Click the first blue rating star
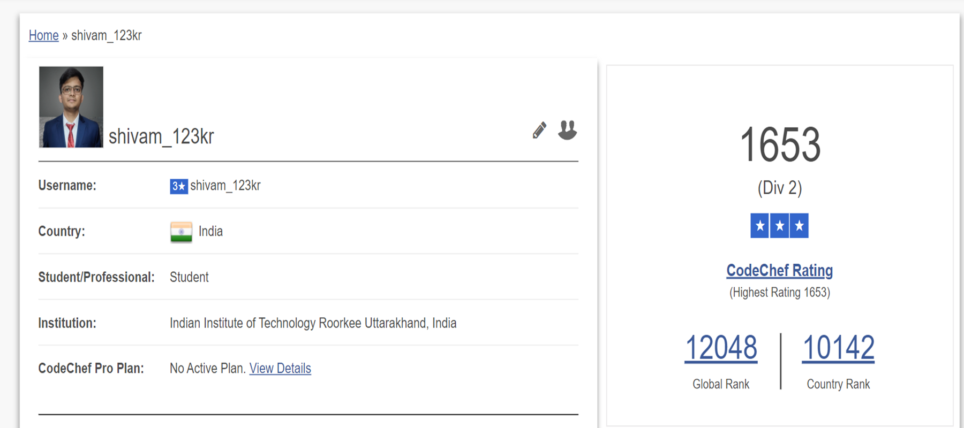The width and height of the screenshot is (964, 428). point(760,226)
